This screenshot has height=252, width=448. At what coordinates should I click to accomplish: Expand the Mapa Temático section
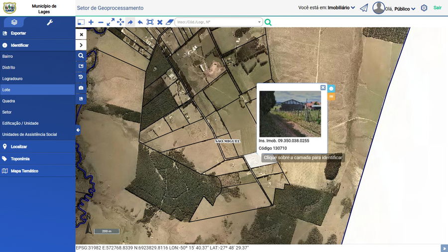[x=24, y=171]
